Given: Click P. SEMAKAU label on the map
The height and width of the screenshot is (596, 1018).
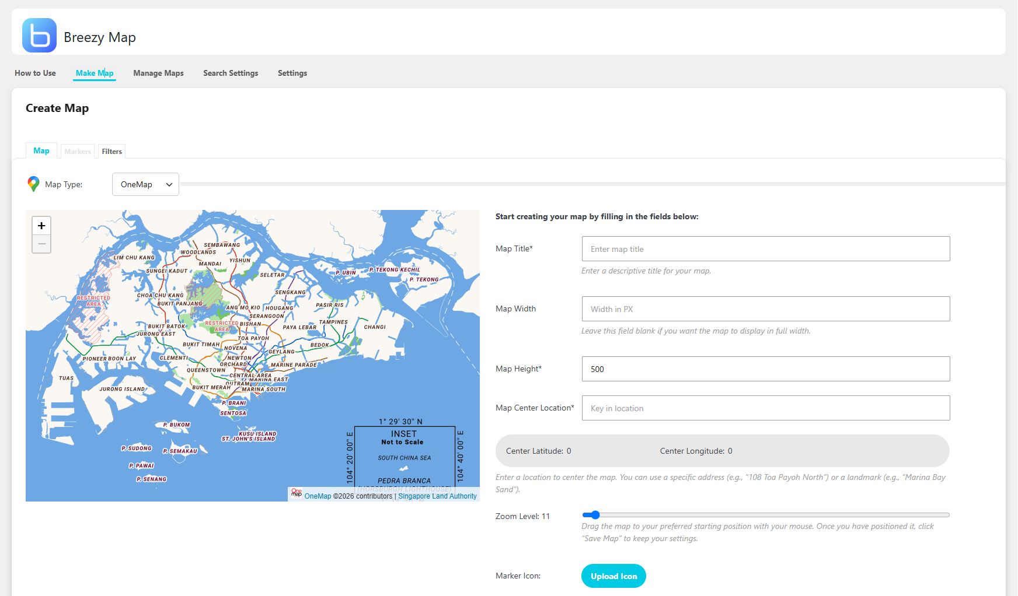Looking at the screenshot, I should 180,451.
